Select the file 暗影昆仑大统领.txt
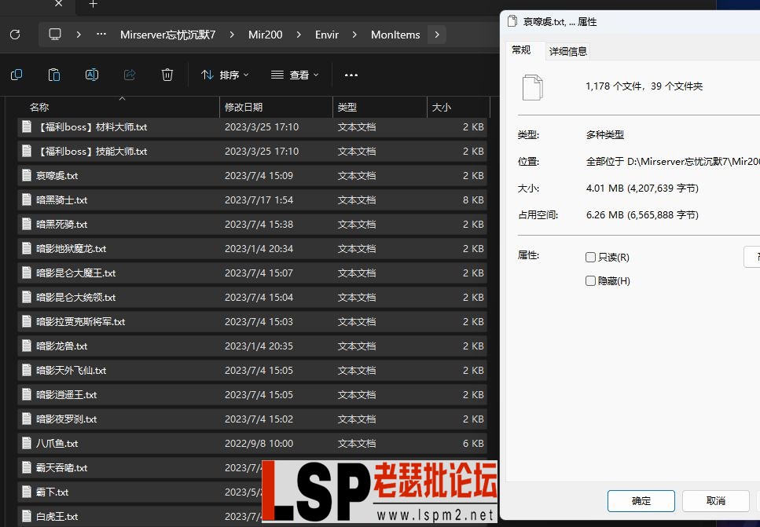The width and height of the screenshot is (760, 527). [252, 297]
